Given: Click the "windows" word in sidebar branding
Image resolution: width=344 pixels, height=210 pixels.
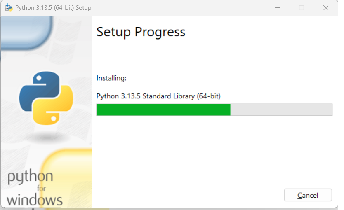Looking at the screenshot, I should pyautogui.click(x=35, y=200).
